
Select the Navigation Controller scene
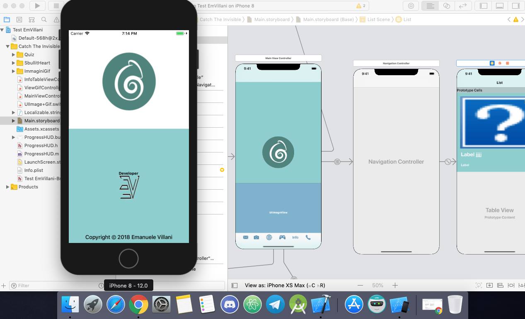396,63
